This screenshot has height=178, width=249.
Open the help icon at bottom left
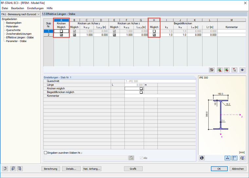click(x=5, y=168)
